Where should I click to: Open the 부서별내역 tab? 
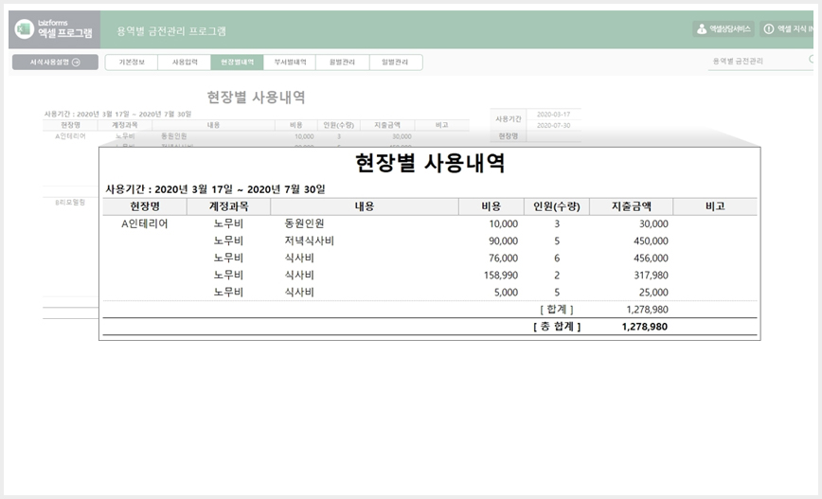[x=290, y=62]
